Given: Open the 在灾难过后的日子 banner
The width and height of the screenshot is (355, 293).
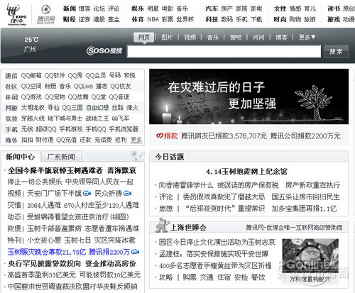Looking at the screenshot, I should point(248,96).
